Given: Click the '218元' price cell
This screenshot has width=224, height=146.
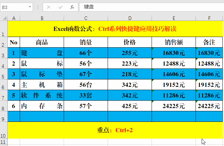Looking at the screenshot, I should tap(130, 74).
